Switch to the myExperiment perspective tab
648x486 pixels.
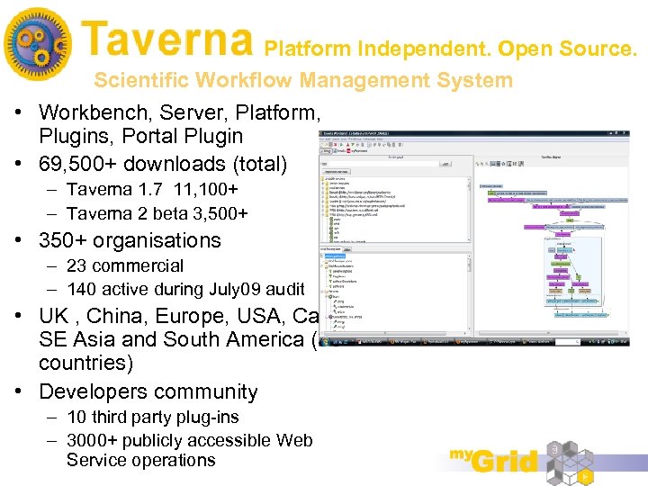click(x=357, y=151)
